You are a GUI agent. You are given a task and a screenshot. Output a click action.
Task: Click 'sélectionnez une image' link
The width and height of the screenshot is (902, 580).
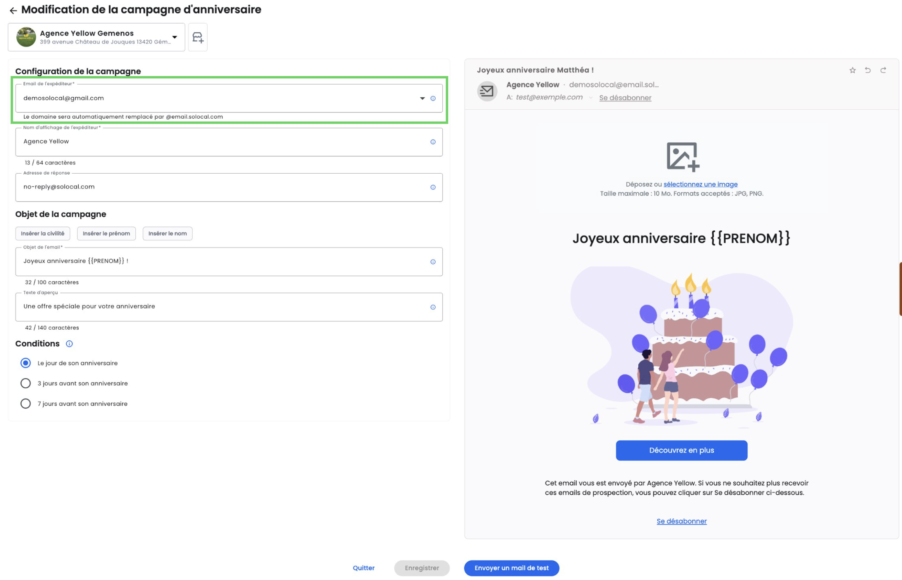tap(700, 185)
